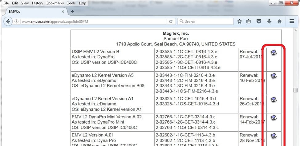The width and height of the screenshot is (300, 146).
Task: Show site information icon in address bar
Action: tap(16, 22)
